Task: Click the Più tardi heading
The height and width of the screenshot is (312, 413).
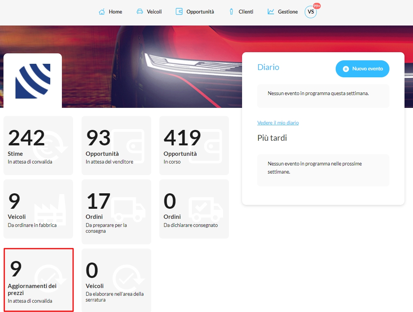Action: tap(272, 138)
